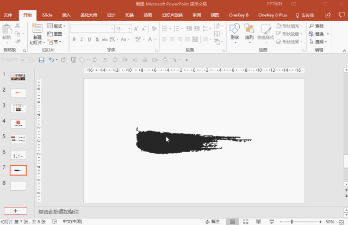Screen dimensions: 348x225
Task: Select slide 4 thumbnail
Action: 18,124
